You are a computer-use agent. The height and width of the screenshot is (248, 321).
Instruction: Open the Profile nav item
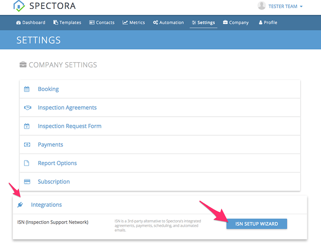point(268,22)
